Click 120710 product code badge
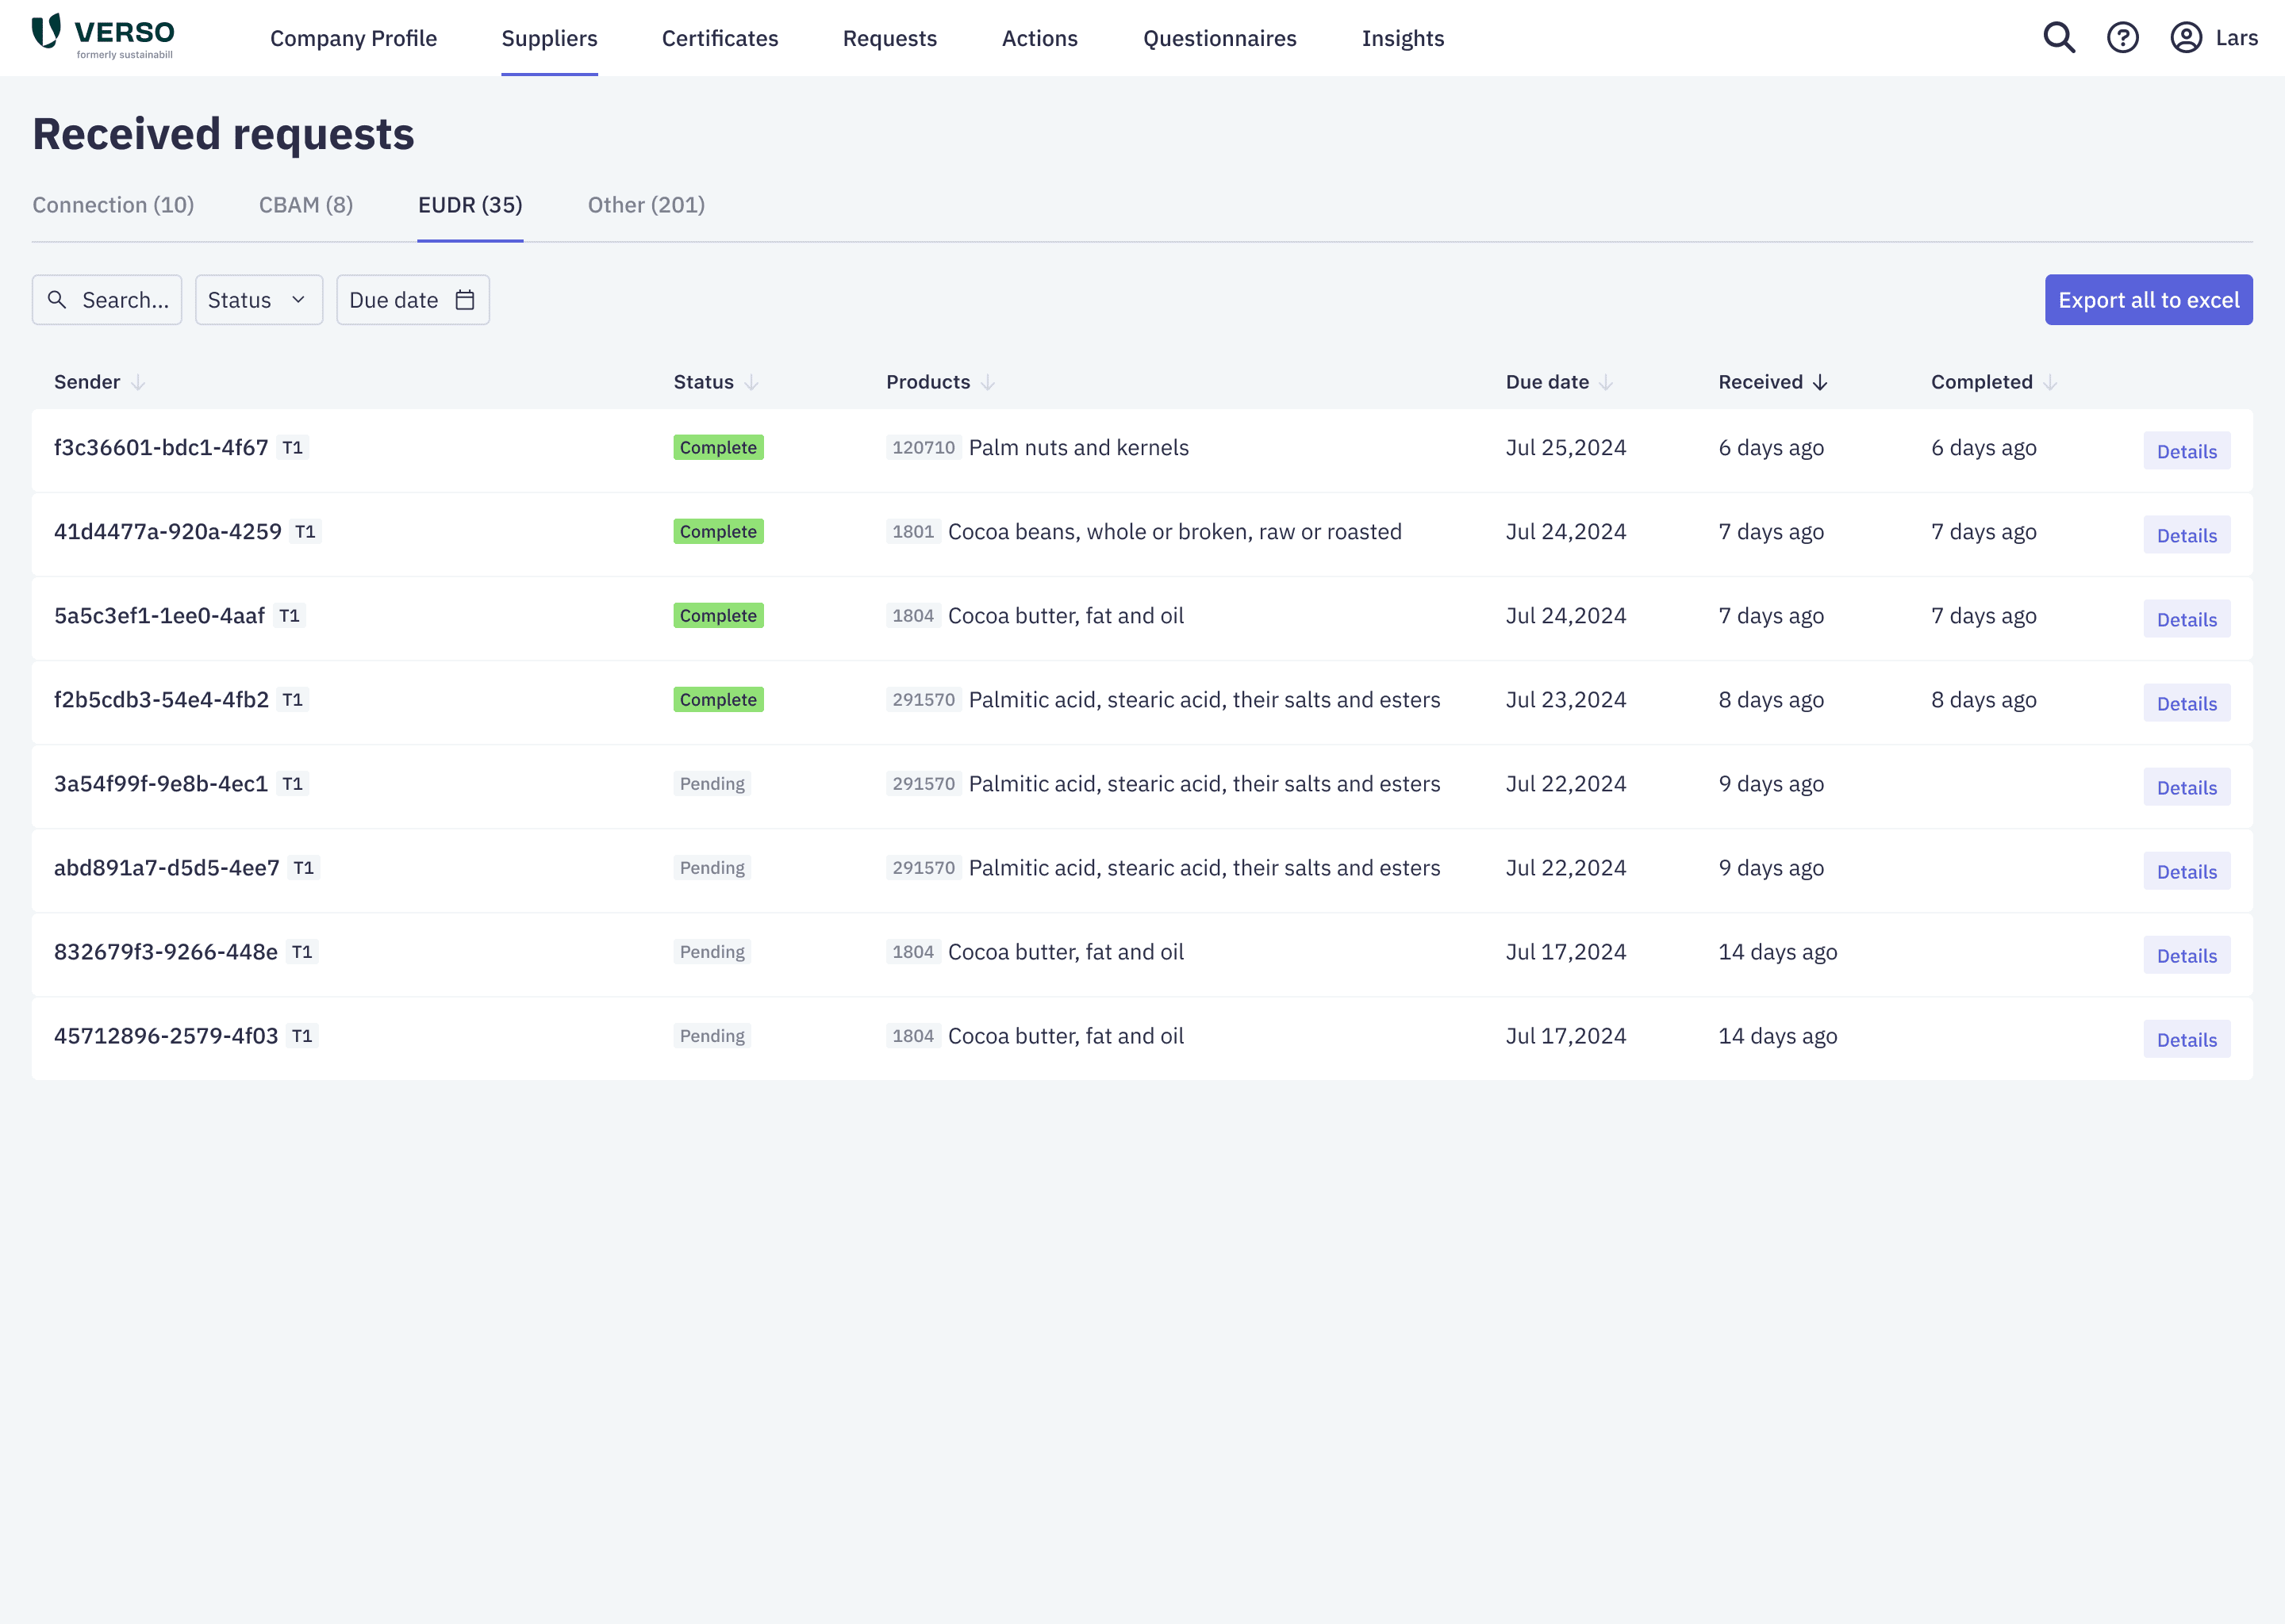Viewport: 2285px width, 1624px height. click(x=924, y=448)
